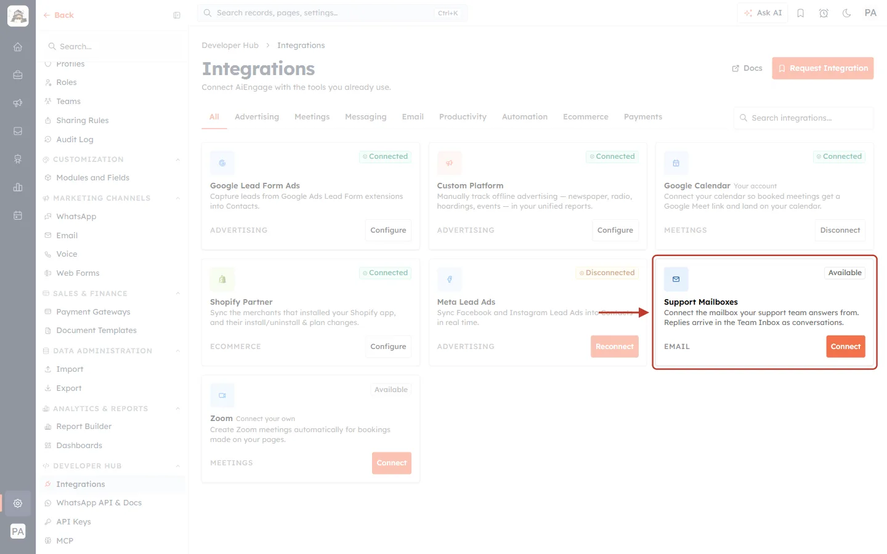Switch to the Advertising tab
This screenshot has height=554, width=887.
coord(257,117)
